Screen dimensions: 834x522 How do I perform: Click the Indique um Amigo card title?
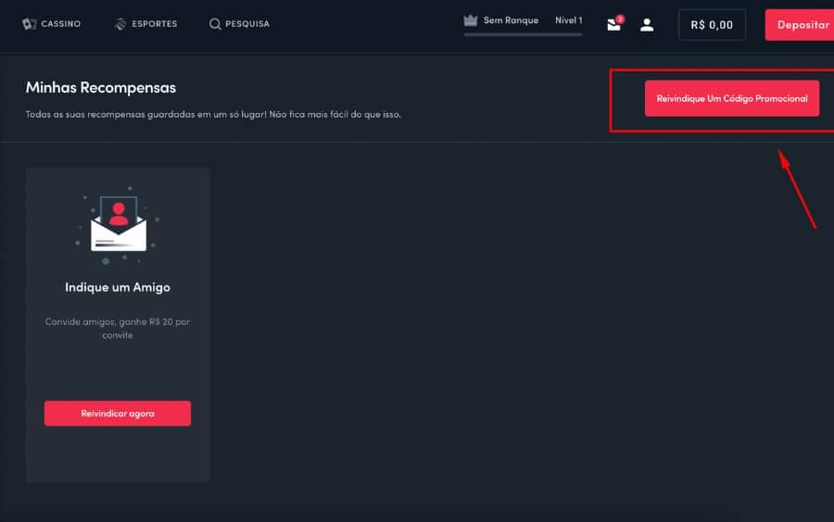tap(118, 287)
